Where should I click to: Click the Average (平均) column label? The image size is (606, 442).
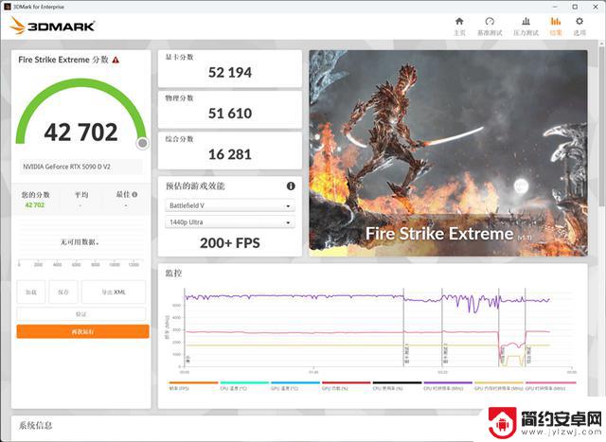[81, 195]
